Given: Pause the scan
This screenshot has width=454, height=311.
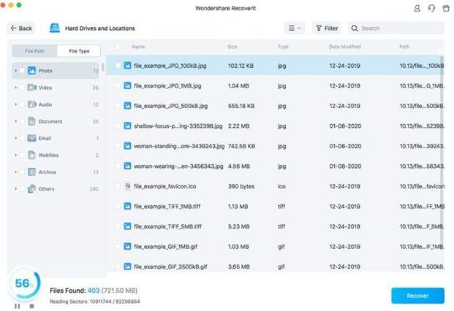Looking at the screenshot, I should click(18, 306).
